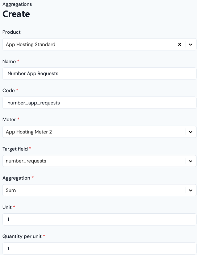This screenshot has height=255, width=197.
Task: Click the App Hosting Meter 2 selection
Action: pyautogui.click(x=29, y=132)
